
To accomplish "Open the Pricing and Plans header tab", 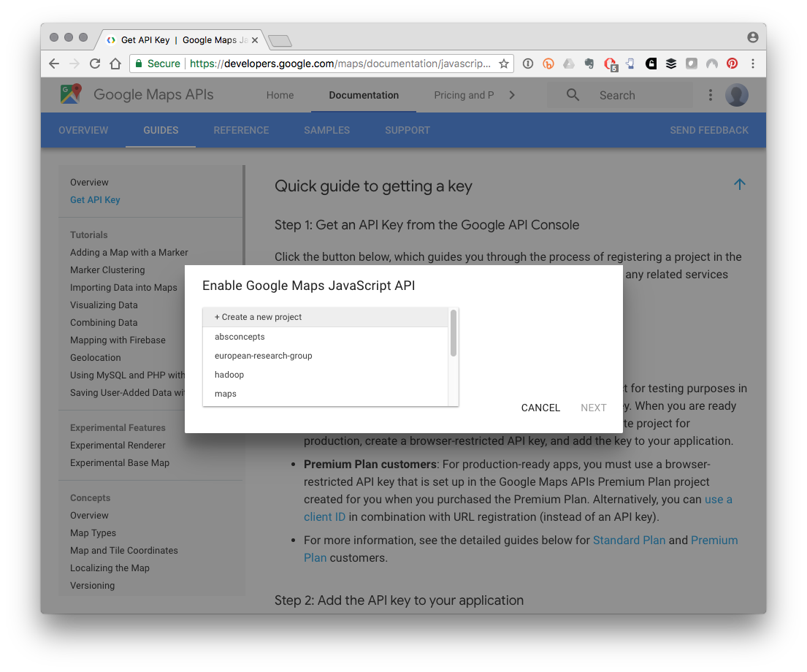I will click(464, 95).
